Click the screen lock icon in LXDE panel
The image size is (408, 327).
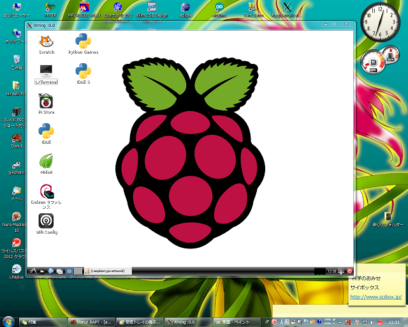tap(341, 271)
